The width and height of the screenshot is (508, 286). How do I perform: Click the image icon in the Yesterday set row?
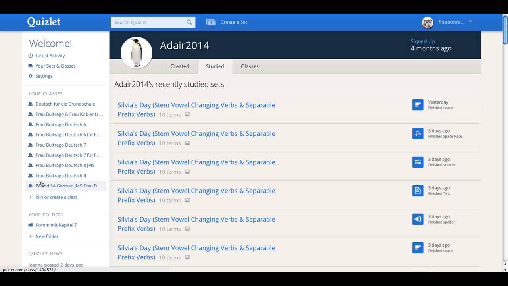[x=187, y=114]
